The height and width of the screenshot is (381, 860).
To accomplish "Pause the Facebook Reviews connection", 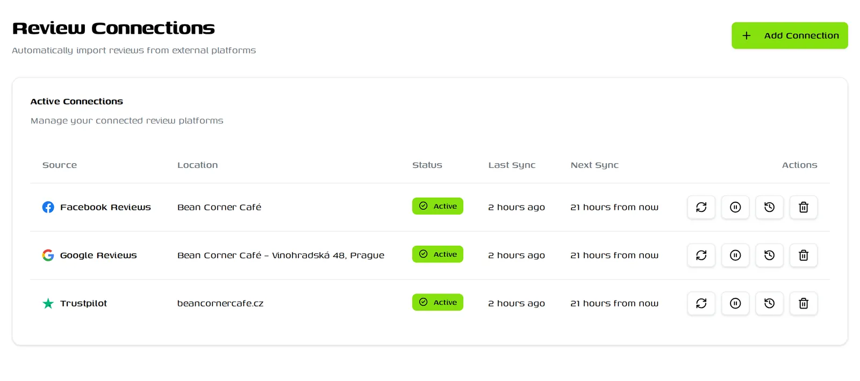I will [x=735, y=207].
